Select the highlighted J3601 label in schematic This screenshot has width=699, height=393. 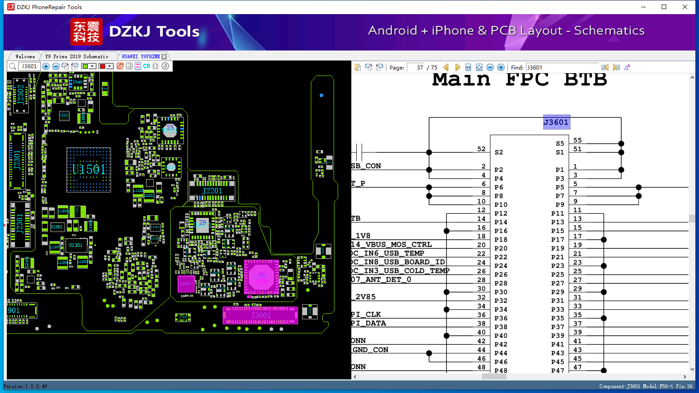tap(557, 122)
